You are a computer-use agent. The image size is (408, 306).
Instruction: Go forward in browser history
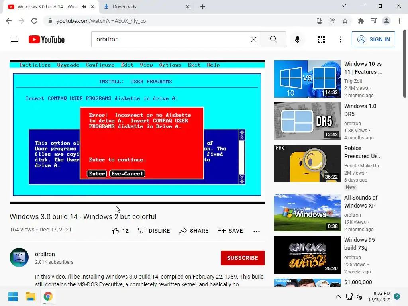22,21
